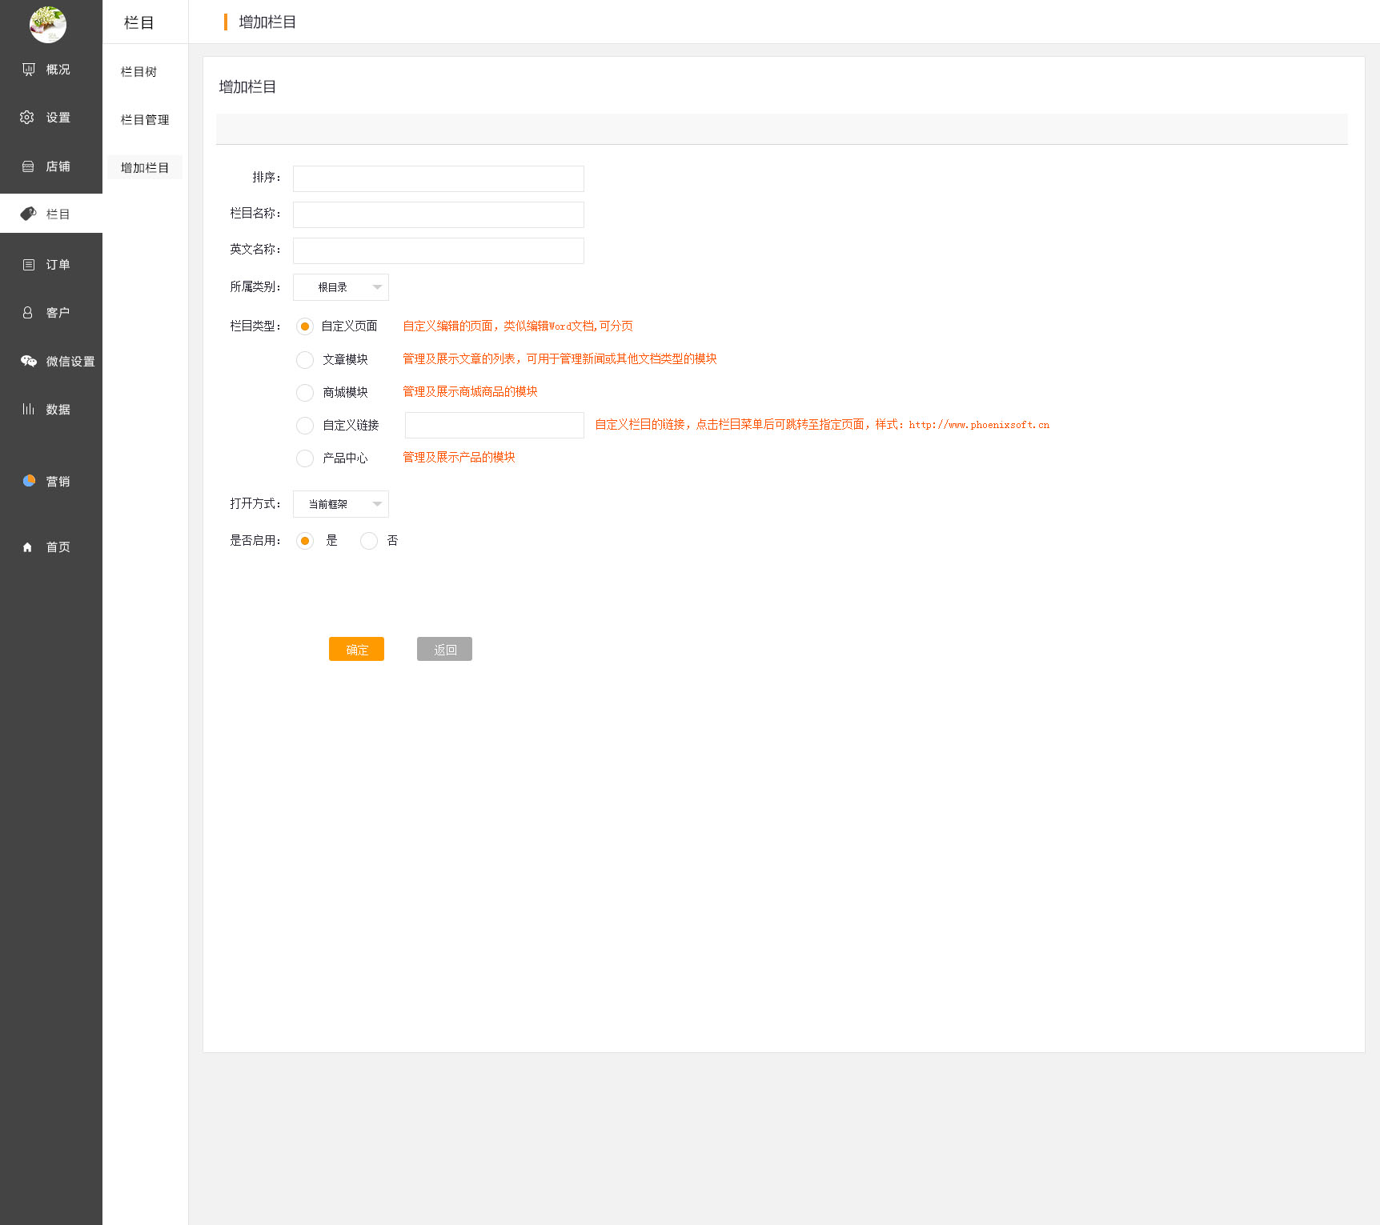This screenshot has height=1225, width=1380.
Task: Choose the 商城模块 column type option
Action: pyautogui.click(x=305, y=393)
